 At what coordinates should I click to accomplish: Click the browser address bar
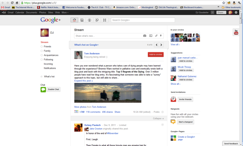tap(121, 3)
